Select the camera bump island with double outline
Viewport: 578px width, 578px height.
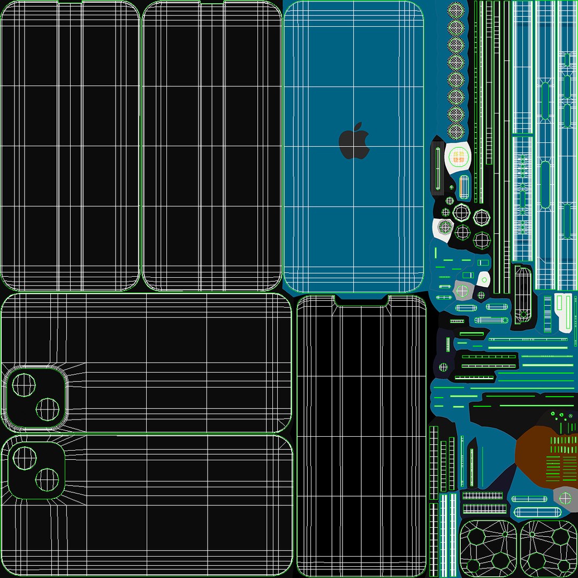pos(36,398)
